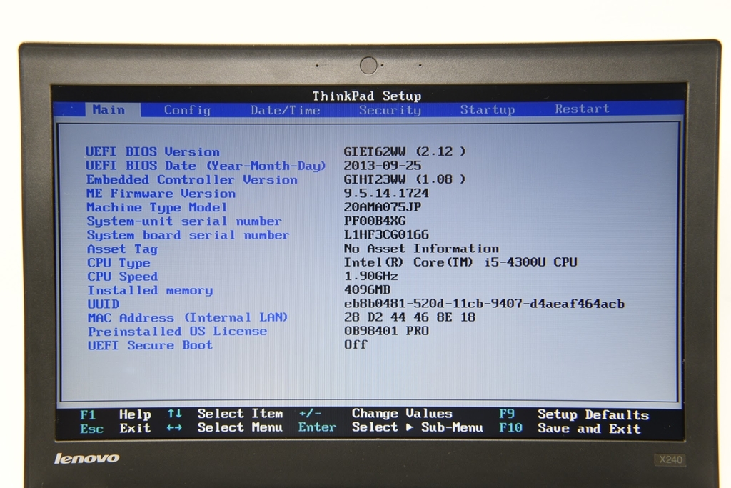731x488 pixels.
Task: Open the Config tab
Action: 187,110
